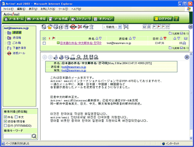Click the red SPAM report icon
194x147 pixels.
coord(73,27)
